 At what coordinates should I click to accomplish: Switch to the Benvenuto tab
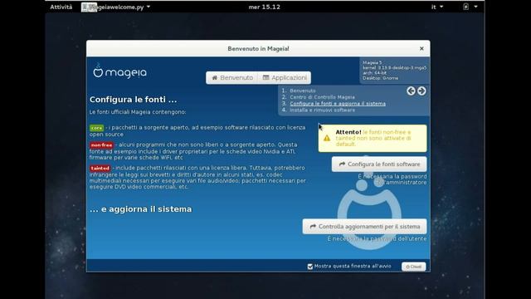(x=232, y=77)
